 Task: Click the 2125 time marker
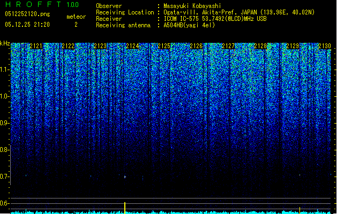point(164,46)
